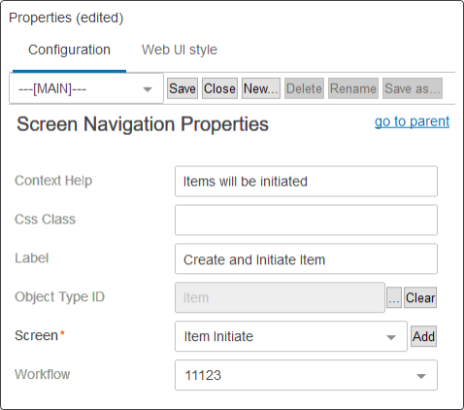Image resolution: width=464 pixels, height=410 pixels.
Task: Open the Object Type ID browse ellipsis button
Action: tap(394, 297)
